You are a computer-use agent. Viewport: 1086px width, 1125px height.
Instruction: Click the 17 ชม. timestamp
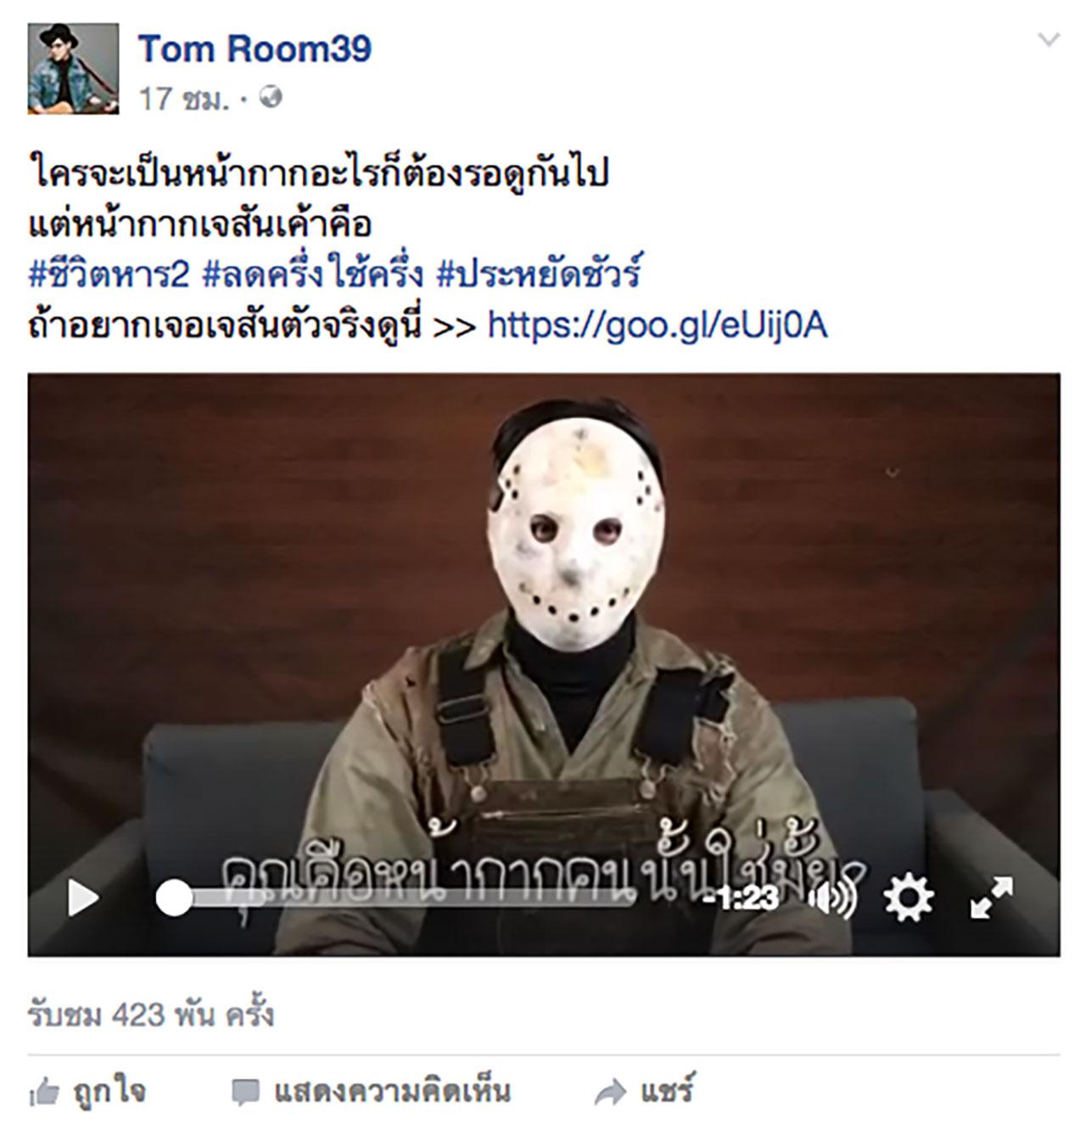(184, 98)
